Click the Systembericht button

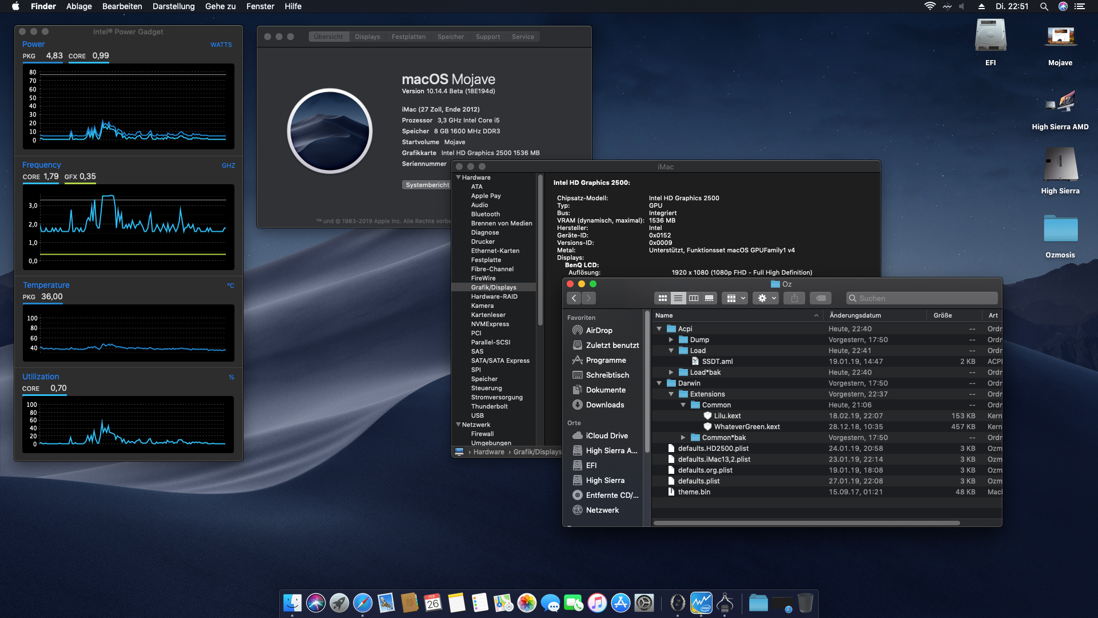click(x=427, y=185)
